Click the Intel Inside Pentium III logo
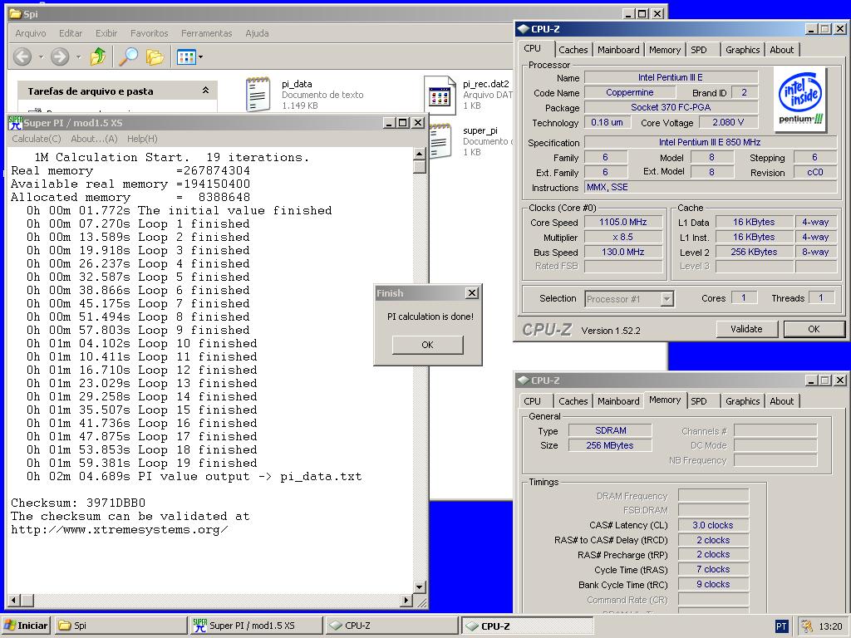The width and height of the screenshot is (851, 638). pyautogui.click(x=800, y=100)
